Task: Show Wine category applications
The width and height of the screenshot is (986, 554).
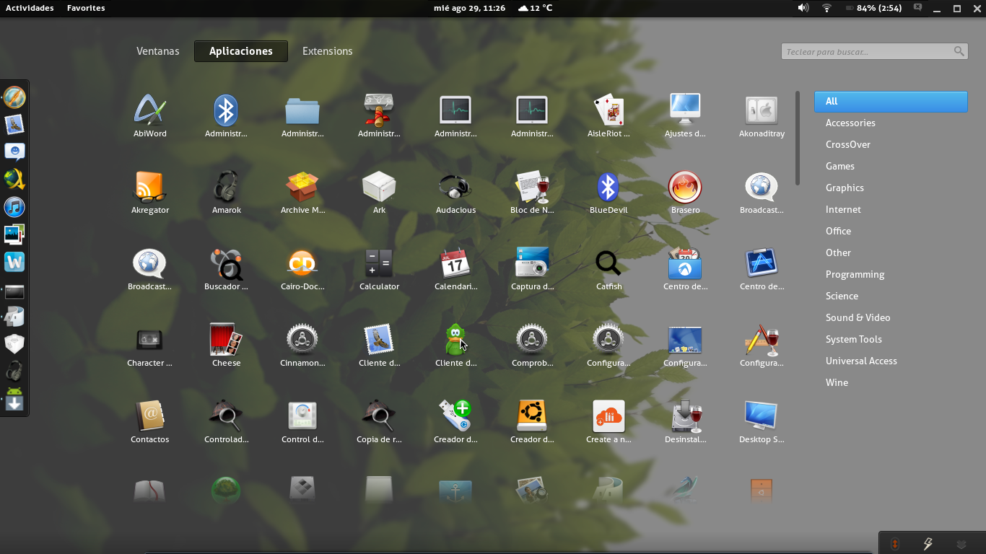Action: point(837,382)
